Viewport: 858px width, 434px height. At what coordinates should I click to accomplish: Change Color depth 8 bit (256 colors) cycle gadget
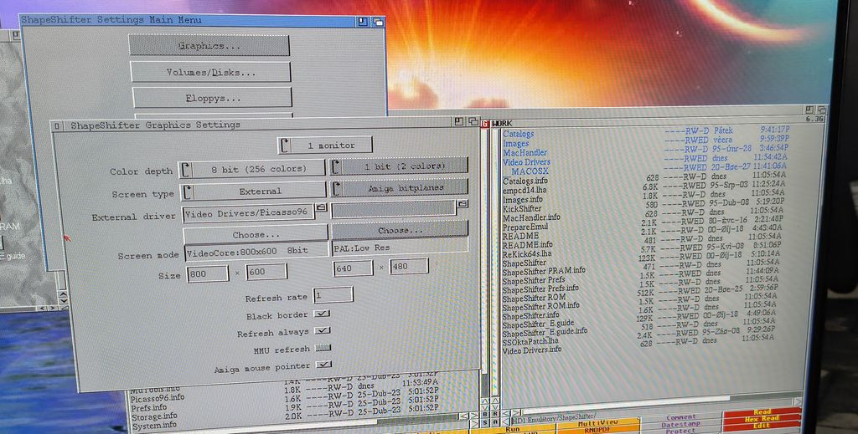[x=254, y=168]
